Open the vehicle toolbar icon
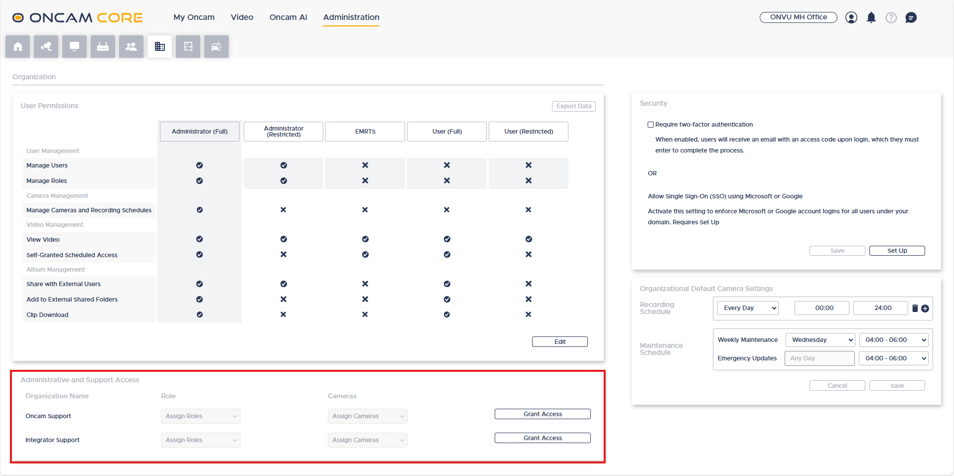Screen dimensions: 954x476 (x=217, y=46)
